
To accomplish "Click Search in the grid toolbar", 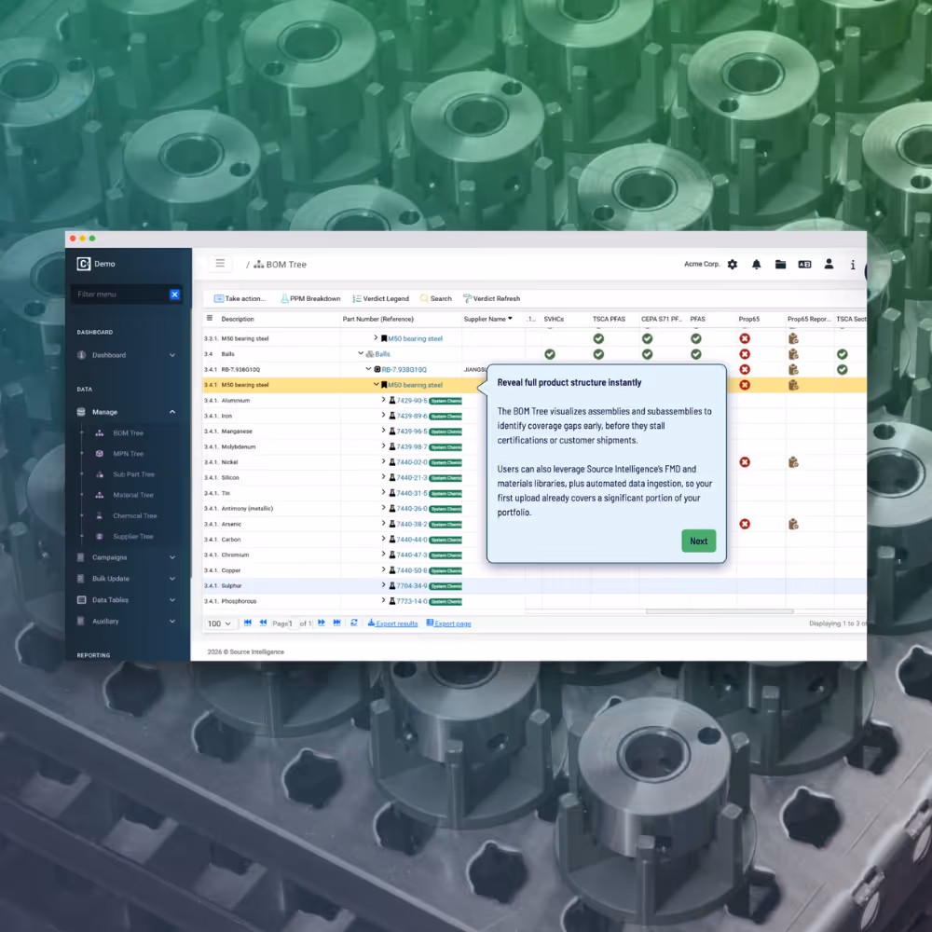I will (x=436, y=298).
